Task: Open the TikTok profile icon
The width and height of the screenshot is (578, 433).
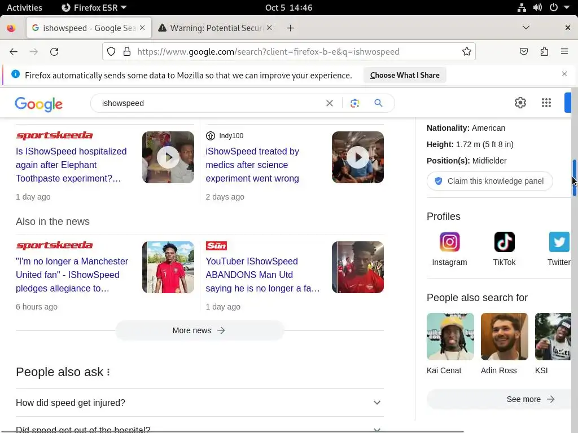Action: pyautogui.click(x=504, y=242)
